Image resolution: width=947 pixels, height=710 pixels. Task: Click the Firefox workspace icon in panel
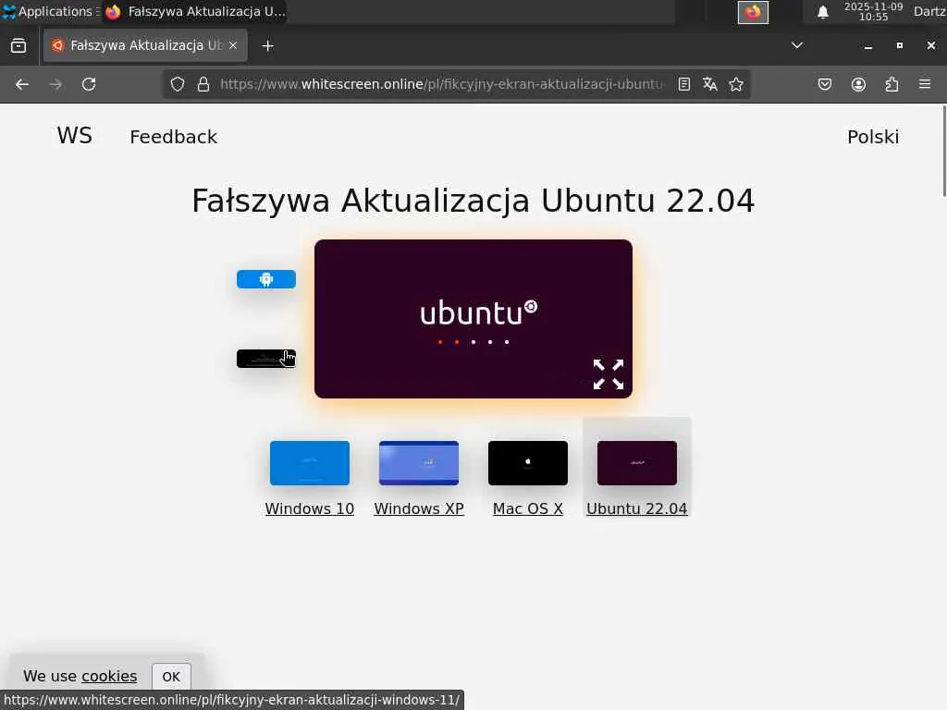pos(753,12)
